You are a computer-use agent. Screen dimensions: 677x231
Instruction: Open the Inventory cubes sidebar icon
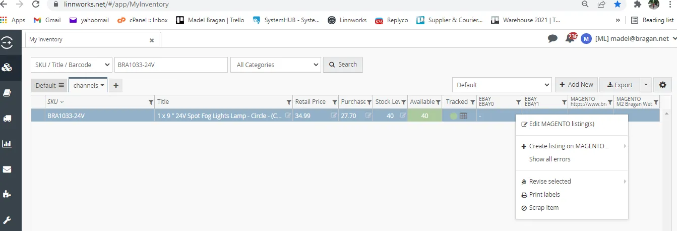click(7, 68)
